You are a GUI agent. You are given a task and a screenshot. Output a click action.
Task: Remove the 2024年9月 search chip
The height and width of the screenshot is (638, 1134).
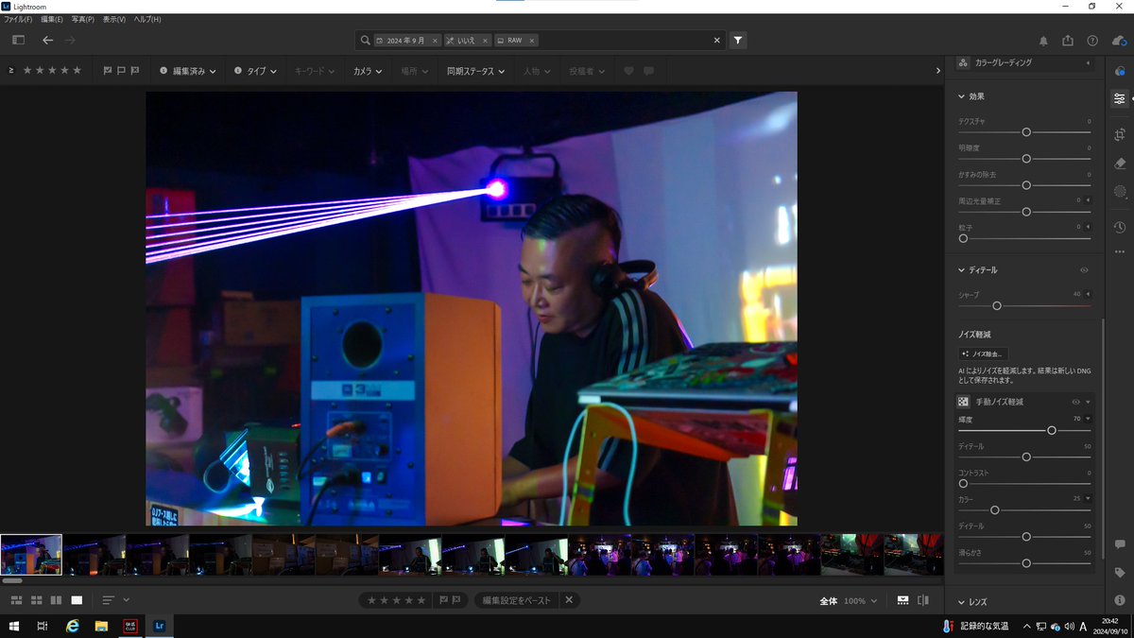tap(435, 41)
